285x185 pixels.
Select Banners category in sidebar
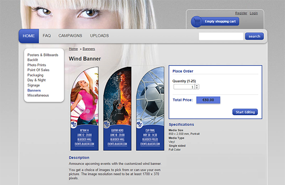click(34, 90)
